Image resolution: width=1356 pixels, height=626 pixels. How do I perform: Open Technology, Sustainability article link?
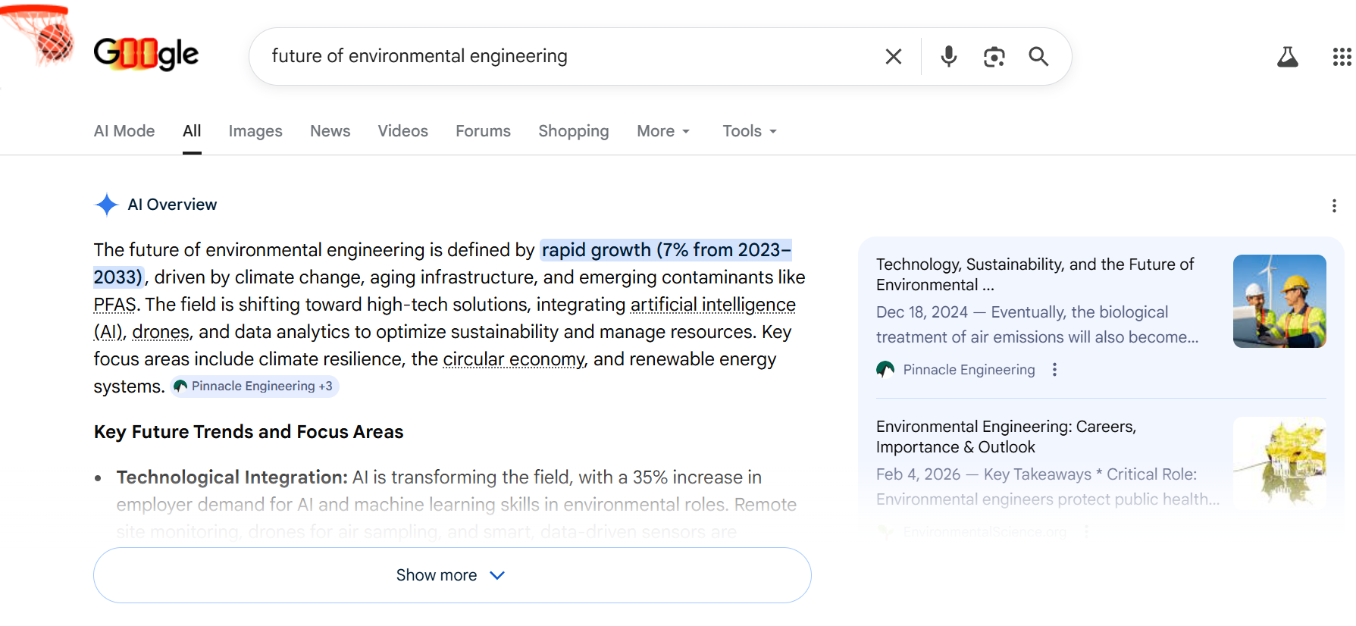click(x=1035, y=274)
